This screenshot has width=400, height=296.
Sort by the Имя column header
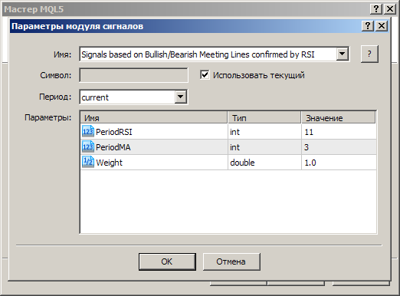click(154, 118)
